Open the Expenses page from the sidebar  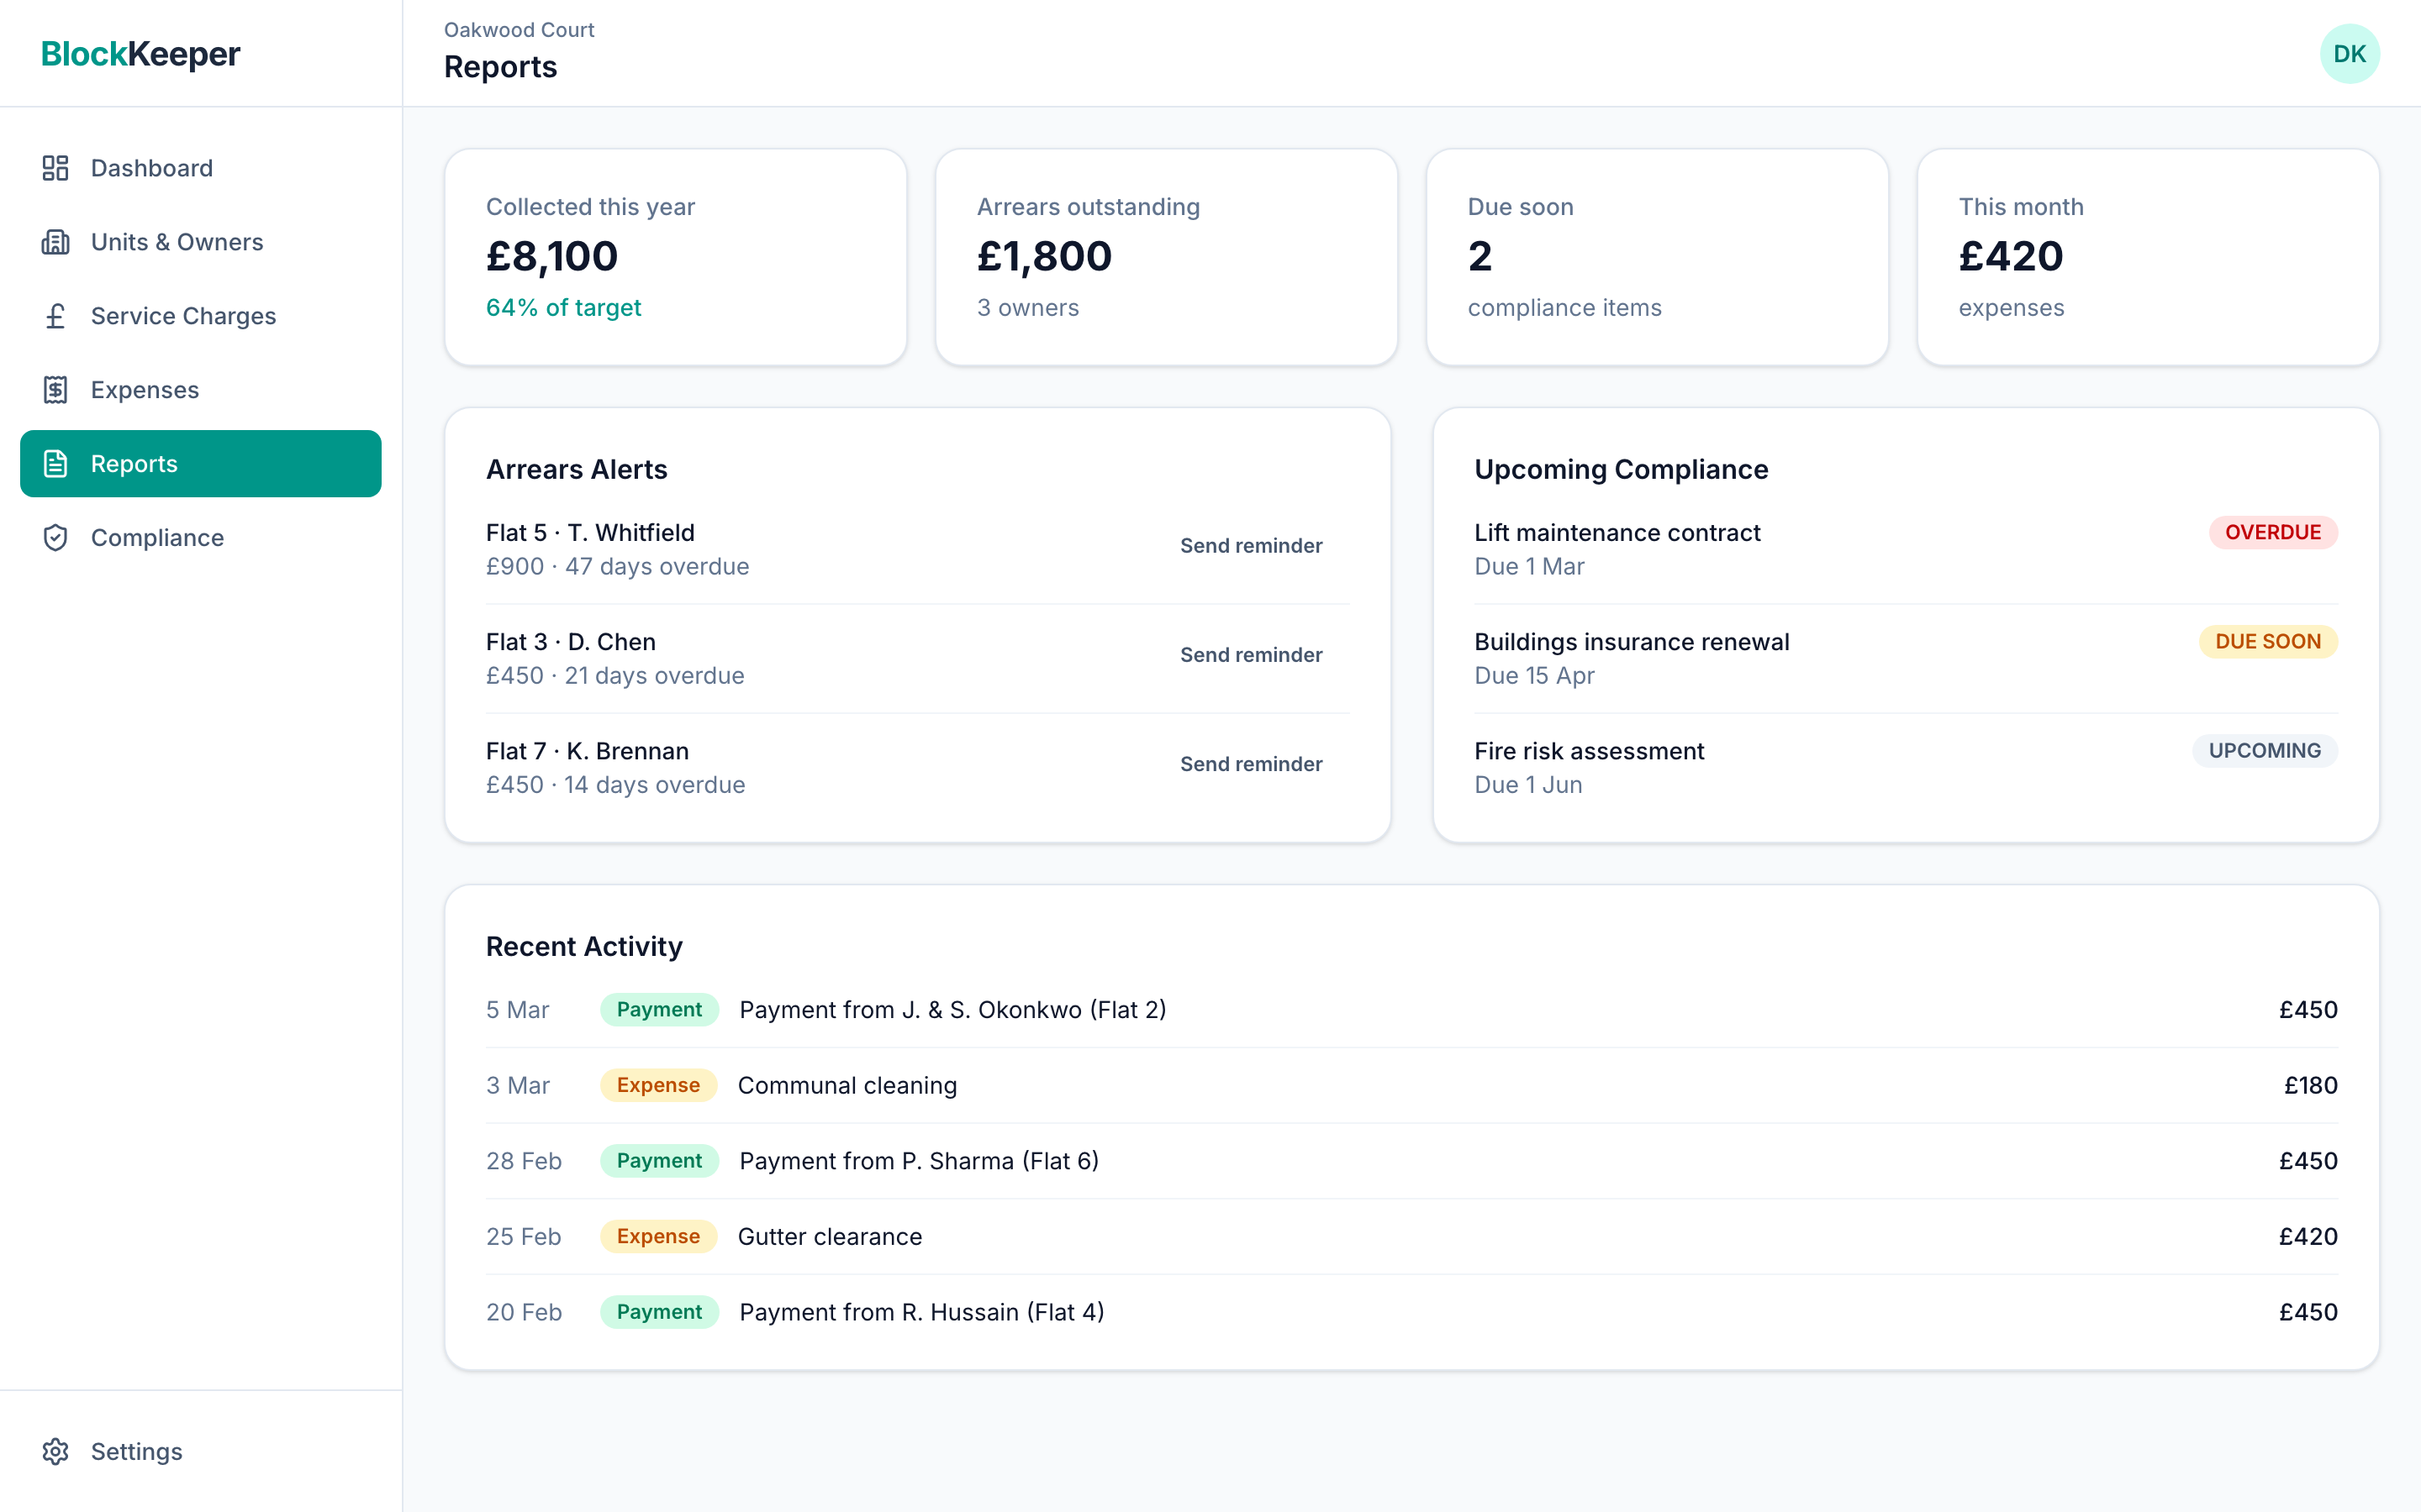[x=144, y=389]
